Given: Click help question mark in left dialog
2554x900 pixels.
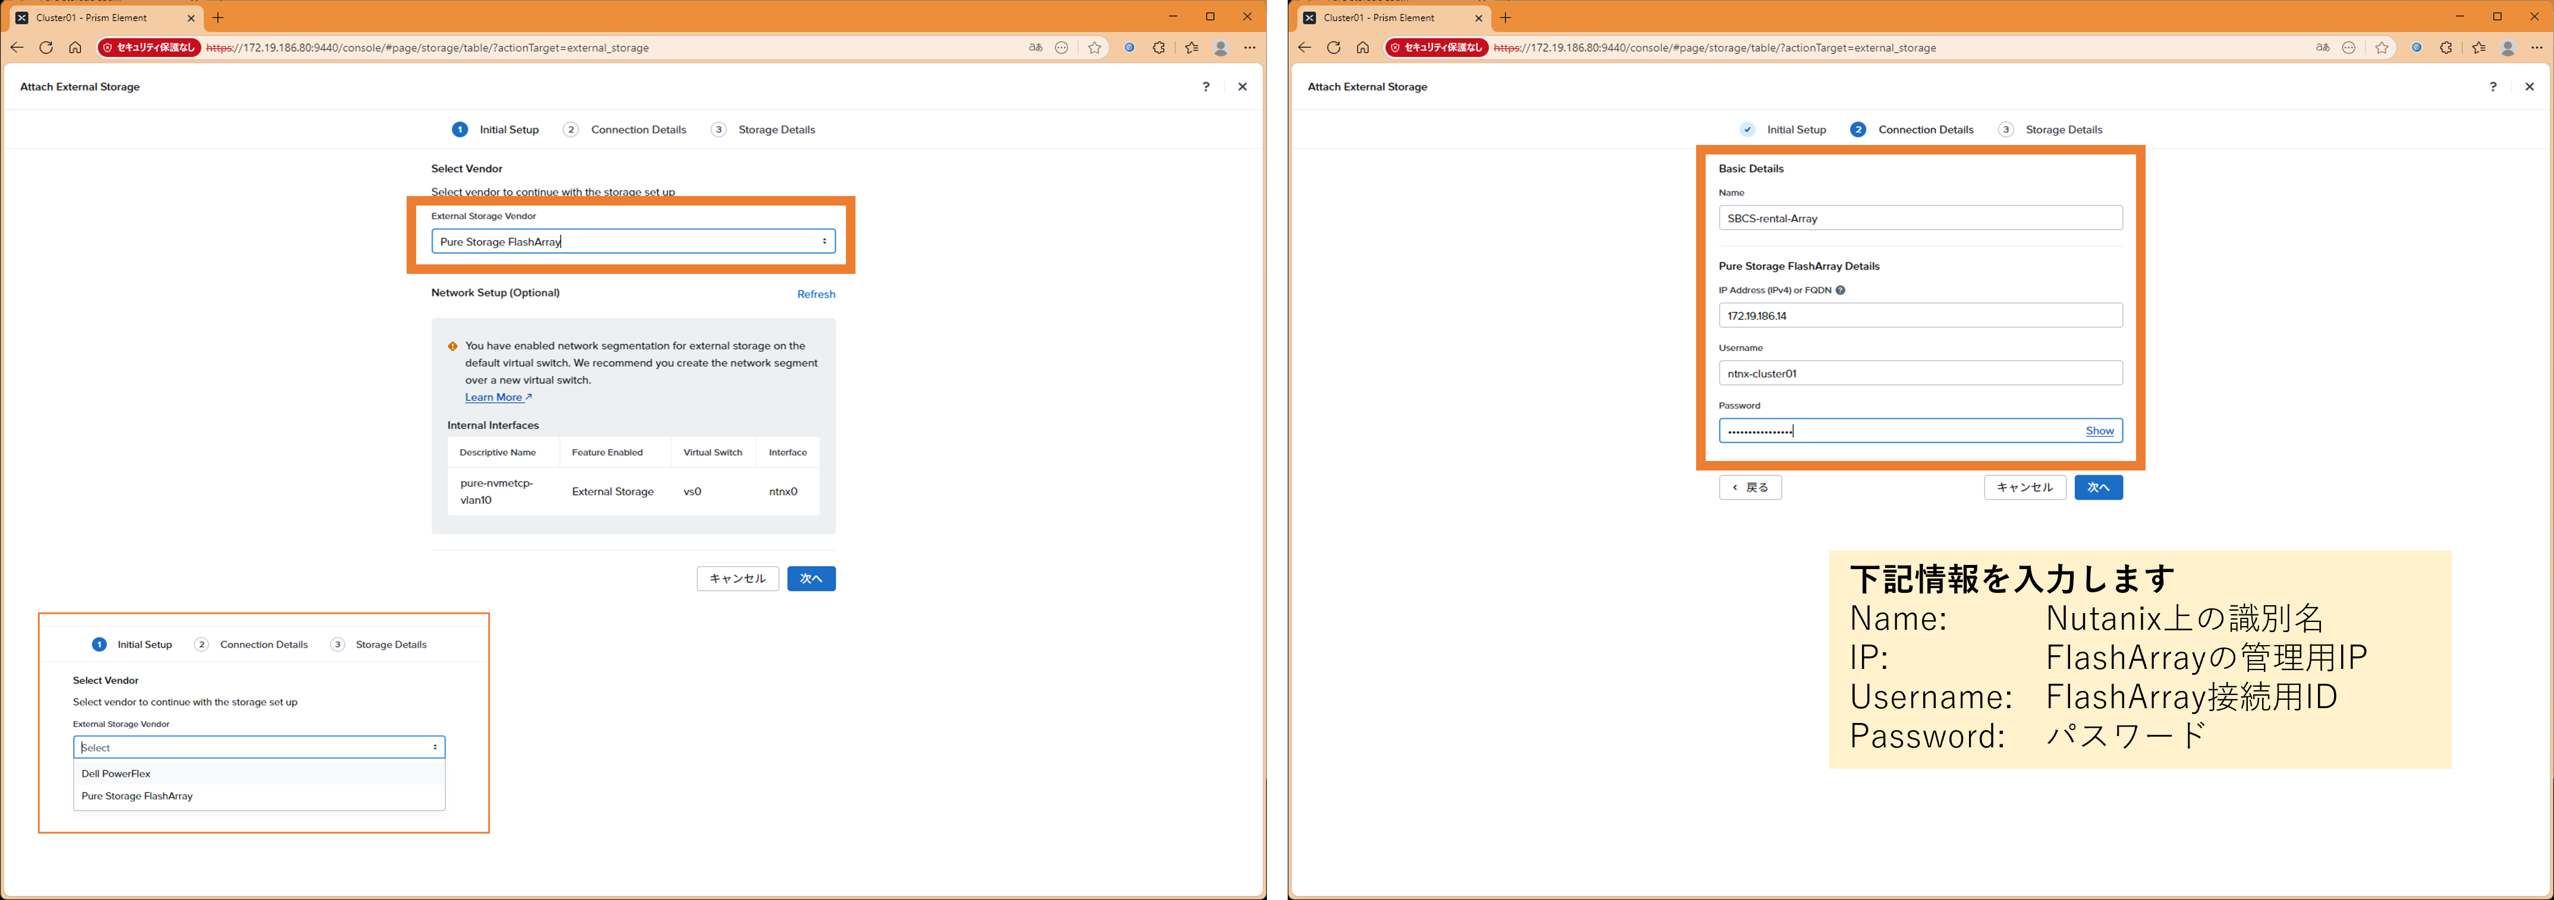Looking at the screenshot, I should 1206,87.
